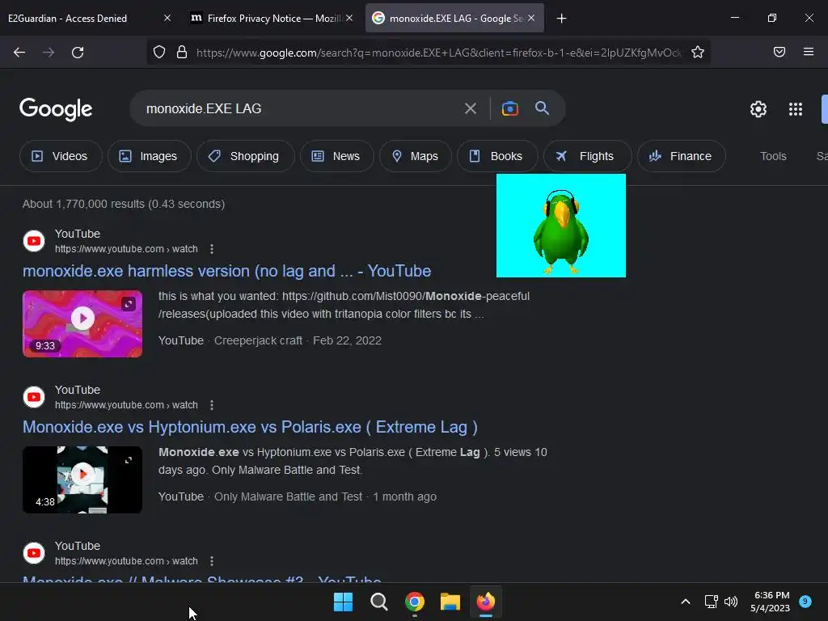The image size is (828, 621).
Task: Close the E2Guardian tab
Action: click(167, 19)
